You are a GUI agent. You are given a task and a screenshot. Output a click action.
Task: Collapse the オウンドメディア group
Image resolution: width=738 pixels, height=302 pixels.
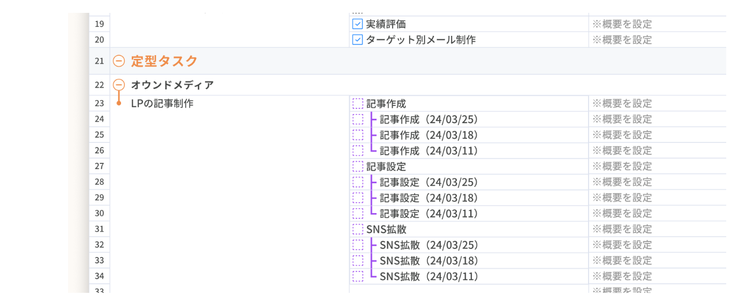pyautogui.click(x=119, y=85)
